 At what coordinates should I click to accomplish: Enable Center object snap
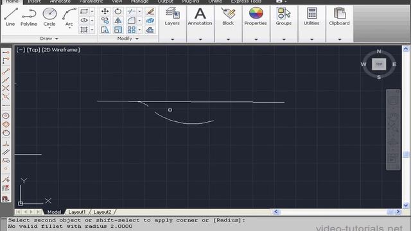[x=6, y=116]
